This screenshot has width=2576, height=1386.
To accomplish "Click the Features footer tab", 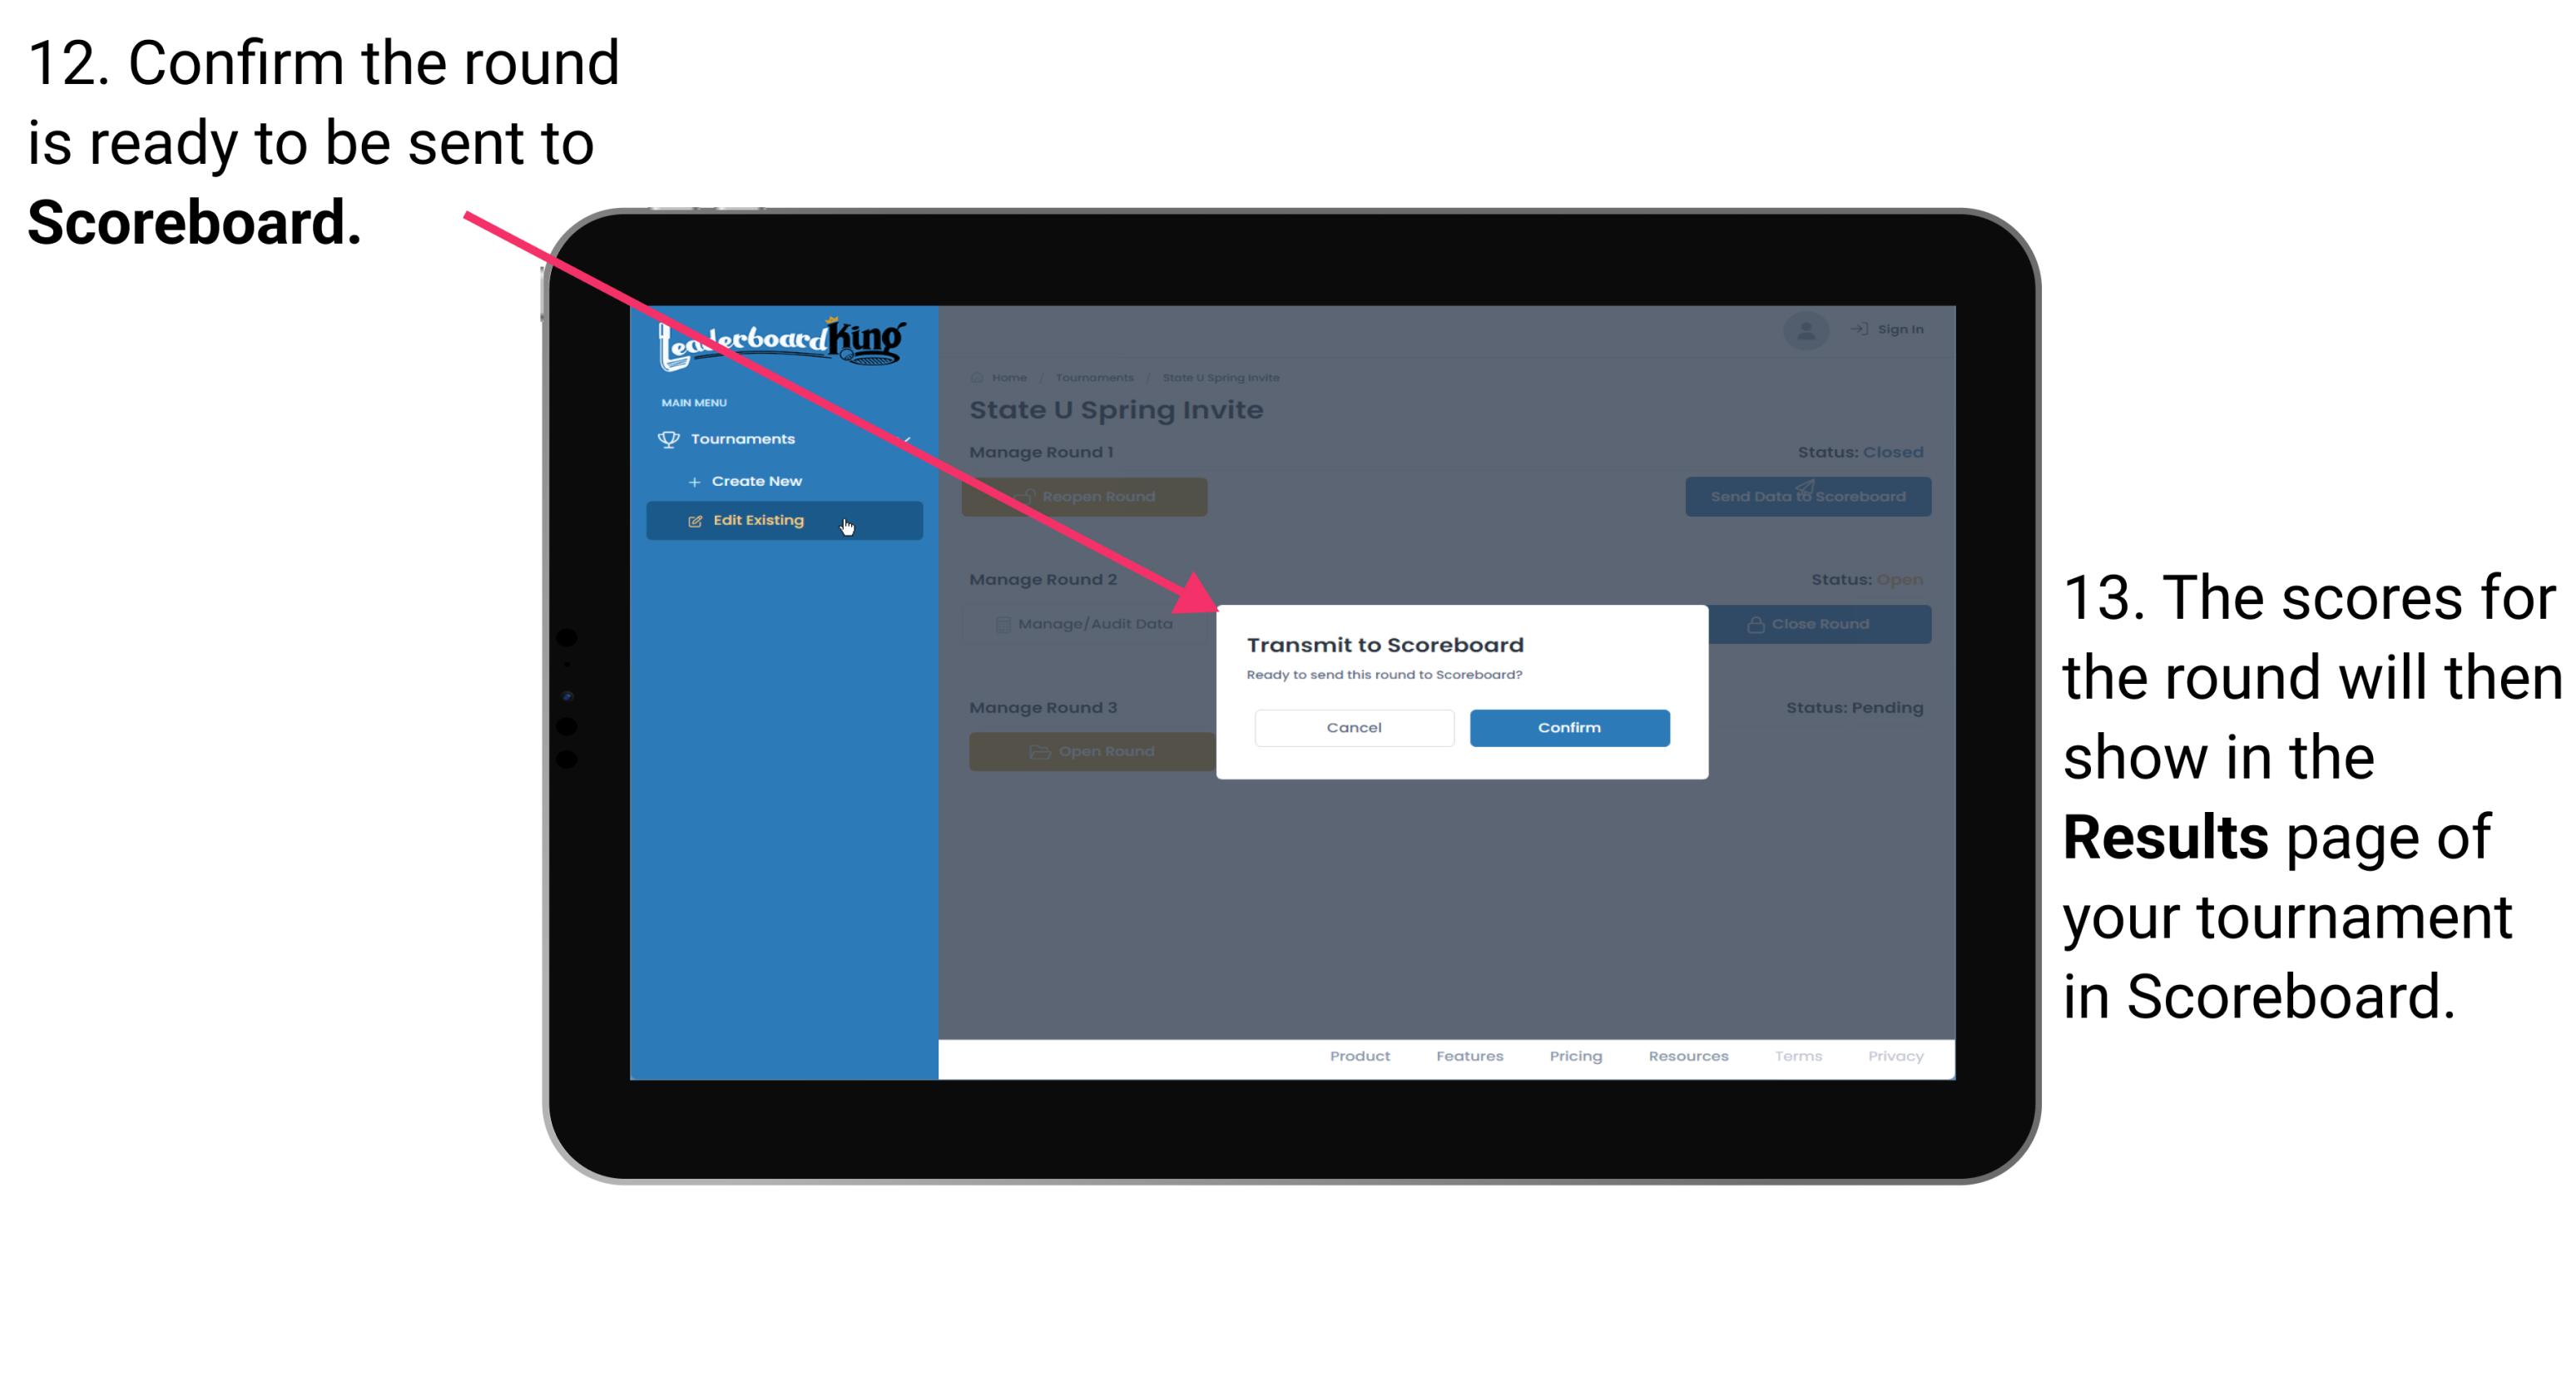I will click(x=1474, y=1058).
